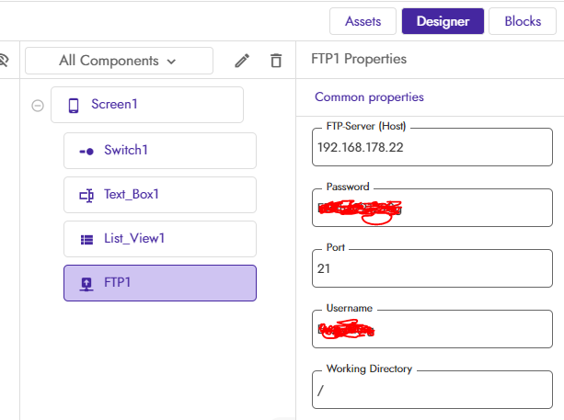Expand the Common properties section
564x420 pixels.
pyautogui.click(x=370, y=96)
